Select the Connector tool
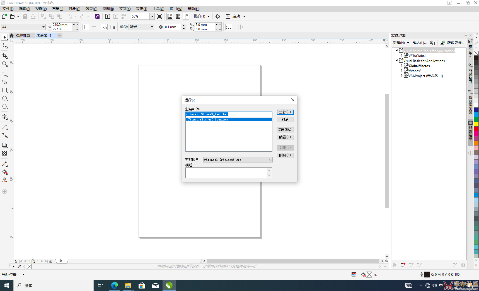This screenshot has height=291, width=479. point(4,135)
